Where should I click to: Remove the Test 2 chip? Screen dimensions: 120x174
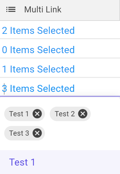(83, 114)
